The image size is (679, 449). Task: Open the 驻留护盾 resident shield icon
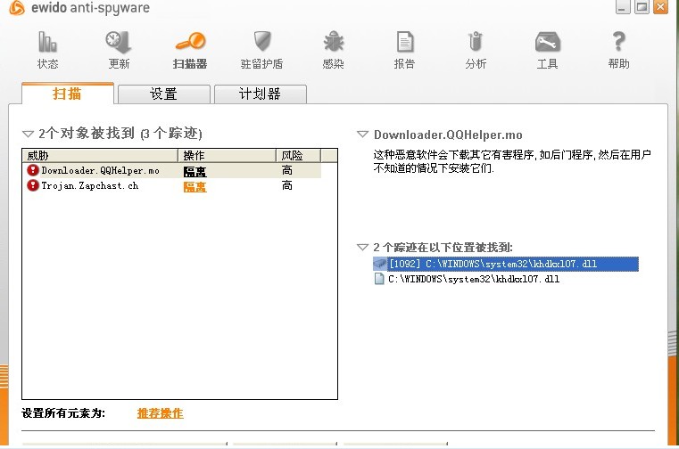pyautogui.click(x=262, y=42)
